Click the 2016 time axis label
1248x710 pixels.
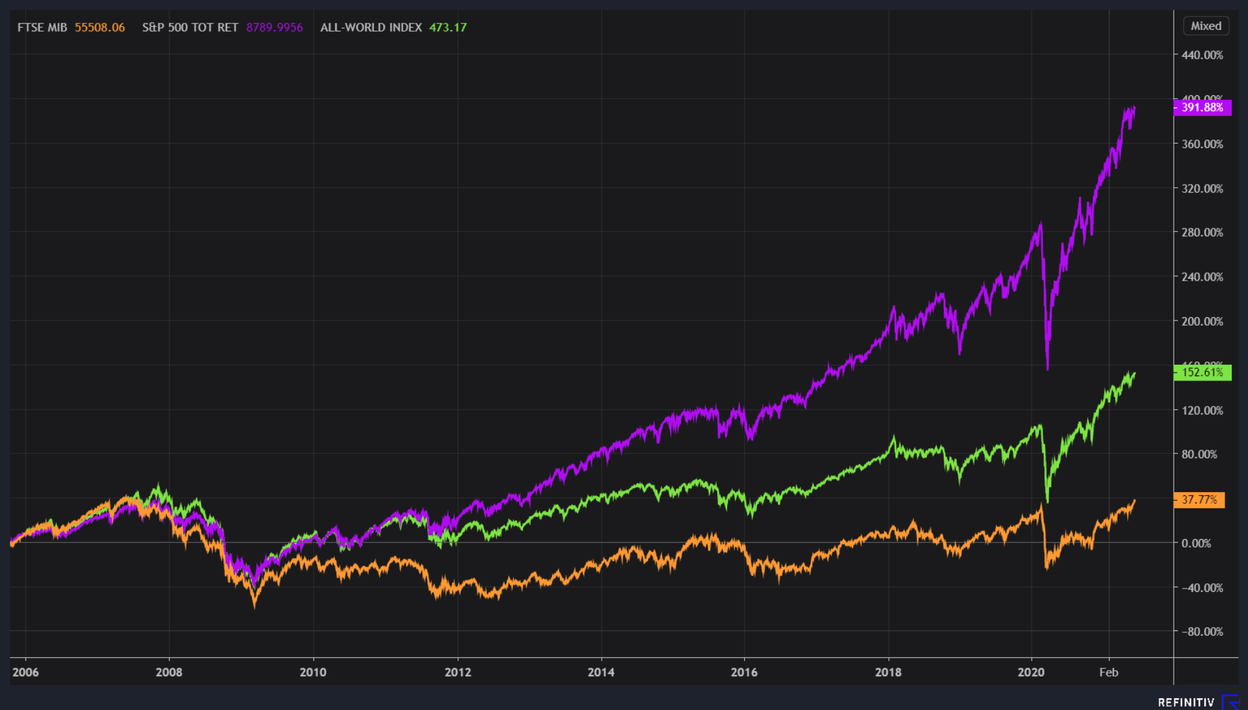[x=744, y=672]
